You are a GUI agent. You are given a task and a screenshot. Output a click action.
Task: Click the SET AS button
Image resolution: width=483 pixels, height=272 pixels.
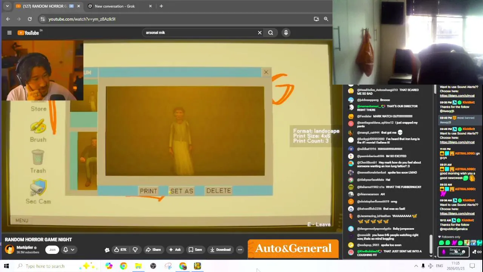[182, 191]
